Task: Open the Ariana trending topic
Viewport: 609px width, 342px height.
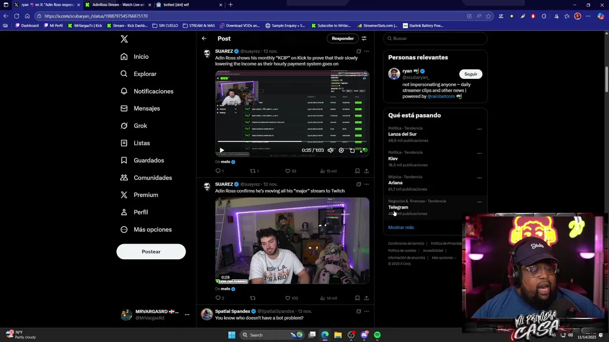Action: [395, 183]
